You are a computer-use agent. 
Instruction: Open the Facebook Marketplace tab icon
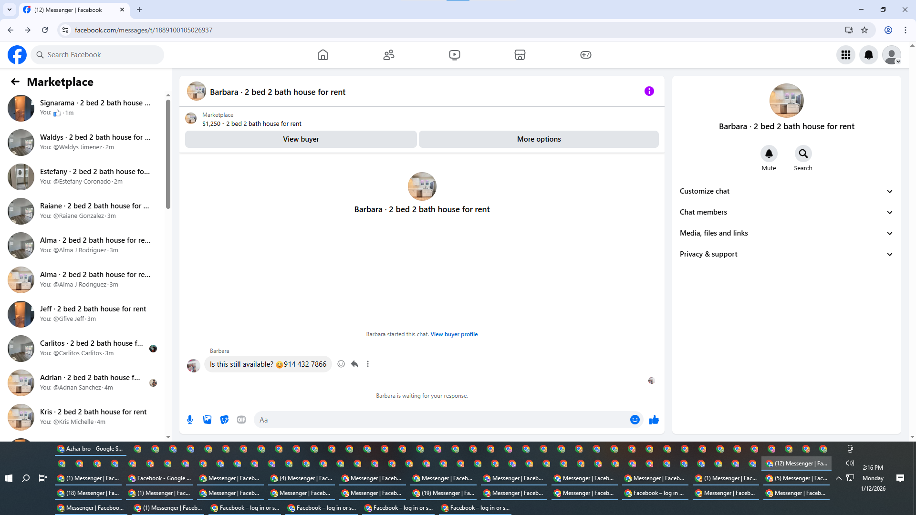coord(520,55)
